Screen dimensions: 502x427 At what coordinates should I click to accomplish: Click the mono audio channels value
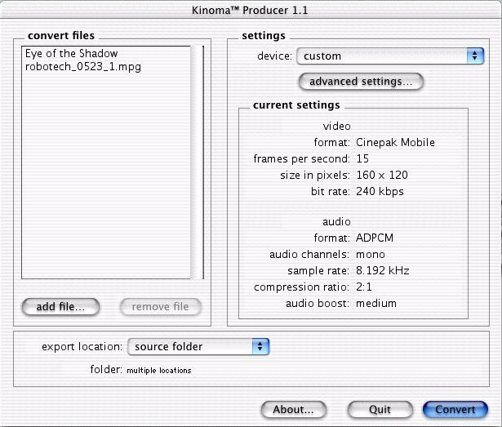pyautogui.click(x=371, y=255)
